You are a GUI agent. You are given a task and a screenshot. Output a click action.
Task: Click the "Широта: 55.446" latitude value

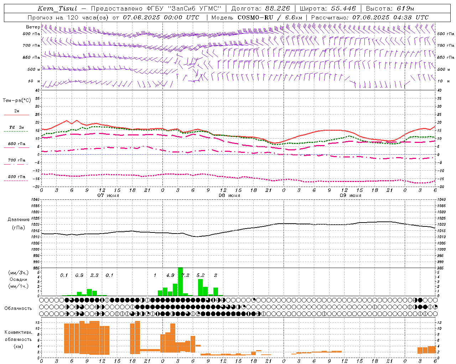tap(328, 9)
